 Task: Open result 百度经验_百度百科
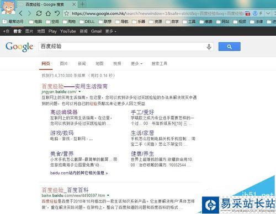coord(65,190)
